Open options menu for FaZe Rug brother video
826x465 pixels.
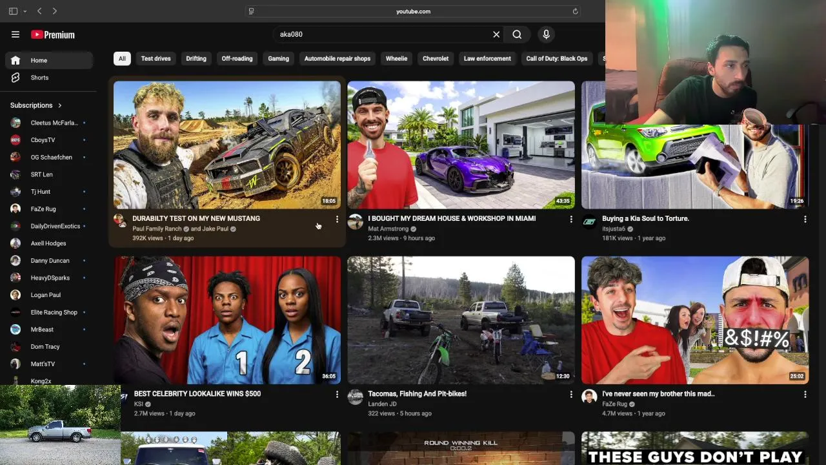805,395
